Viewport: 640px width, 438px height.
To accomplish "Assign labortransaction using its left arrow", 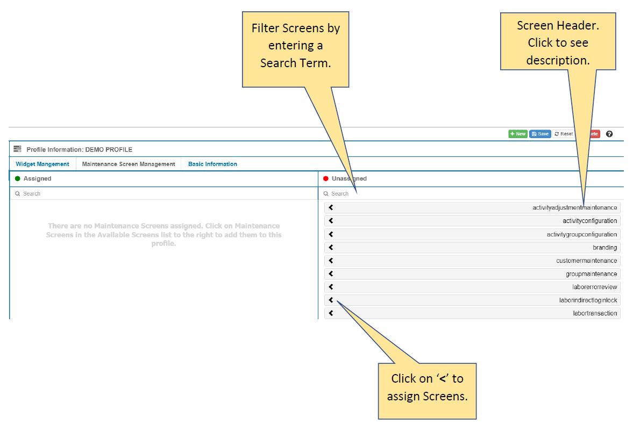I will pos(331,313).
